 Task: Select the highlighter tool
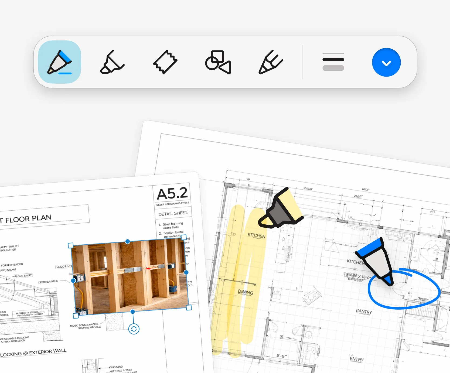point(112,62)
